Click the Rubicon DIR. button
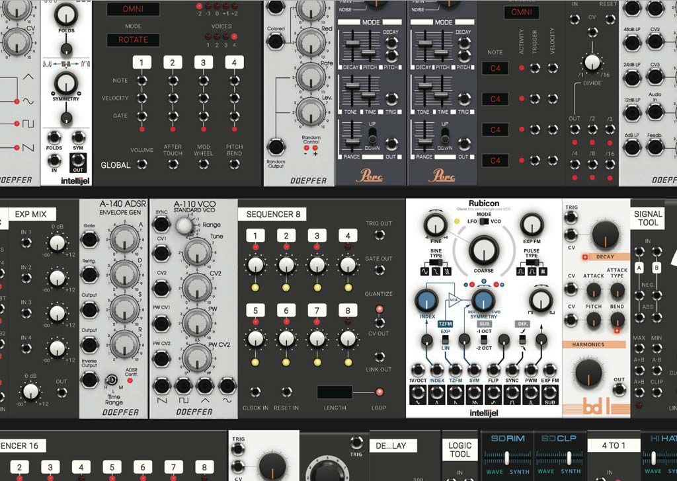Screen dimensions: 677x481 [522, 324]
